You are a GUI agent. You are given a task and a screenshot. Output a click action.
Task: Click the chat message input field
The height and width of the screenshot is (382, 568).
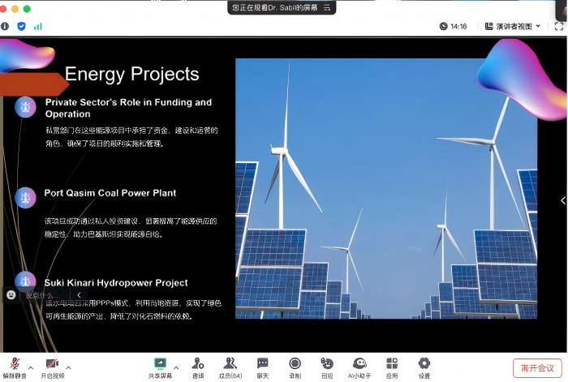pos(45,295)
